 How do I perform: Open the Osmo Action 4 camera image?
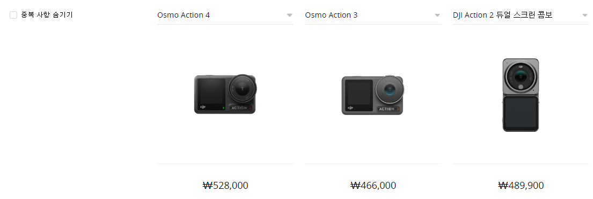225,94
